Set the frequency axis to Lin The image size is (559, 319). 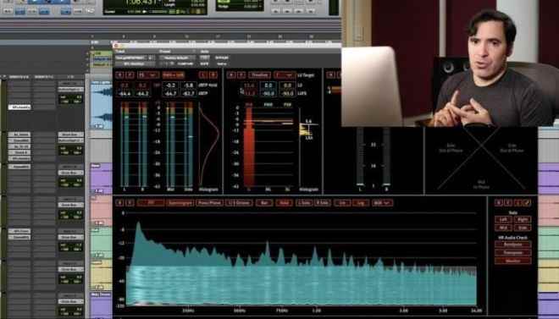342,203
